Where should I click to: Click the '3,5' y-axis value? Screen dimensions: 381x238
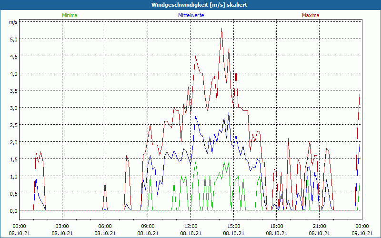(14, 90)
